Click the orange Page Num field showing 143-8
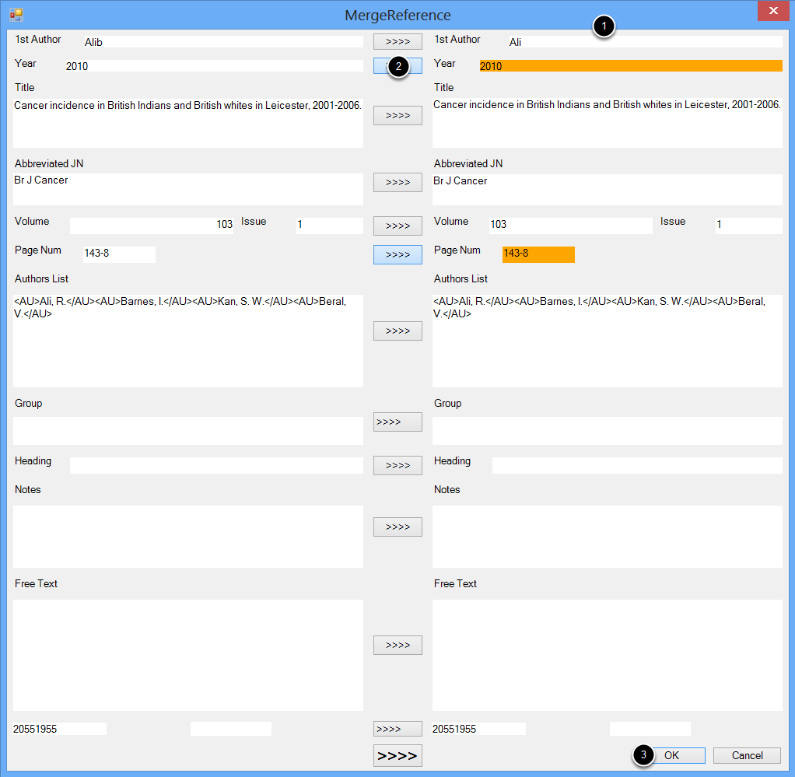795x777 pixels. point(538,254)
